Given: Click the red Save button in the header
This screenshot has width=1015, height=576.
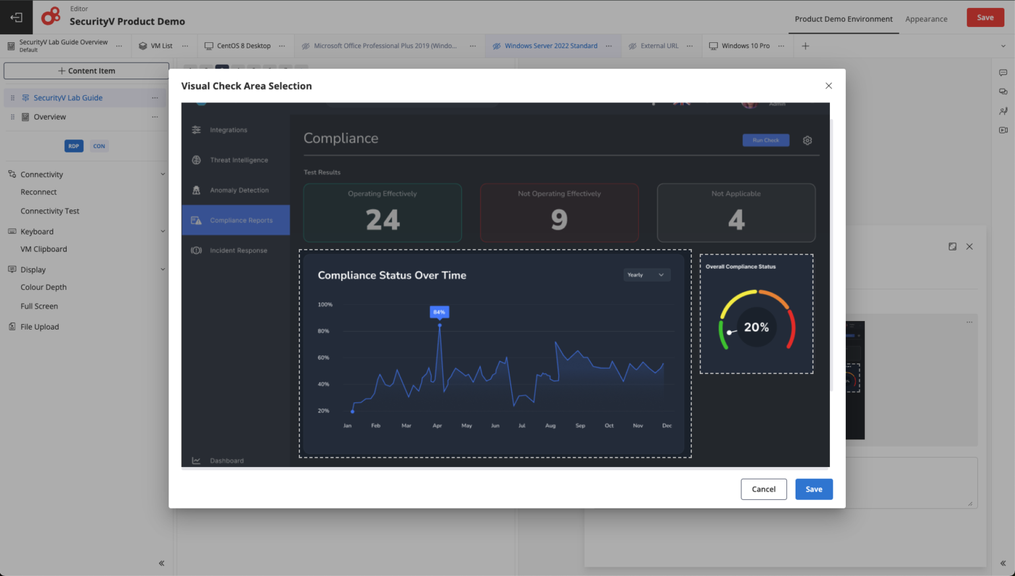Looking at the screenshot, I should pyautogui.click(x=985, y=18).
